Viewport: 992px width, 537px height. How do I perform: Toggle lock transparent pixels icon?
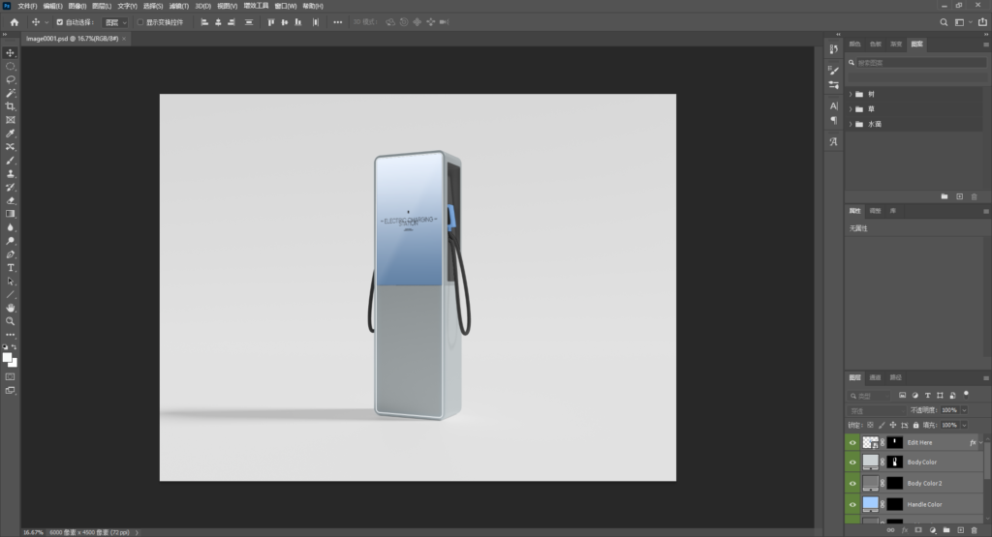[870, 425]
